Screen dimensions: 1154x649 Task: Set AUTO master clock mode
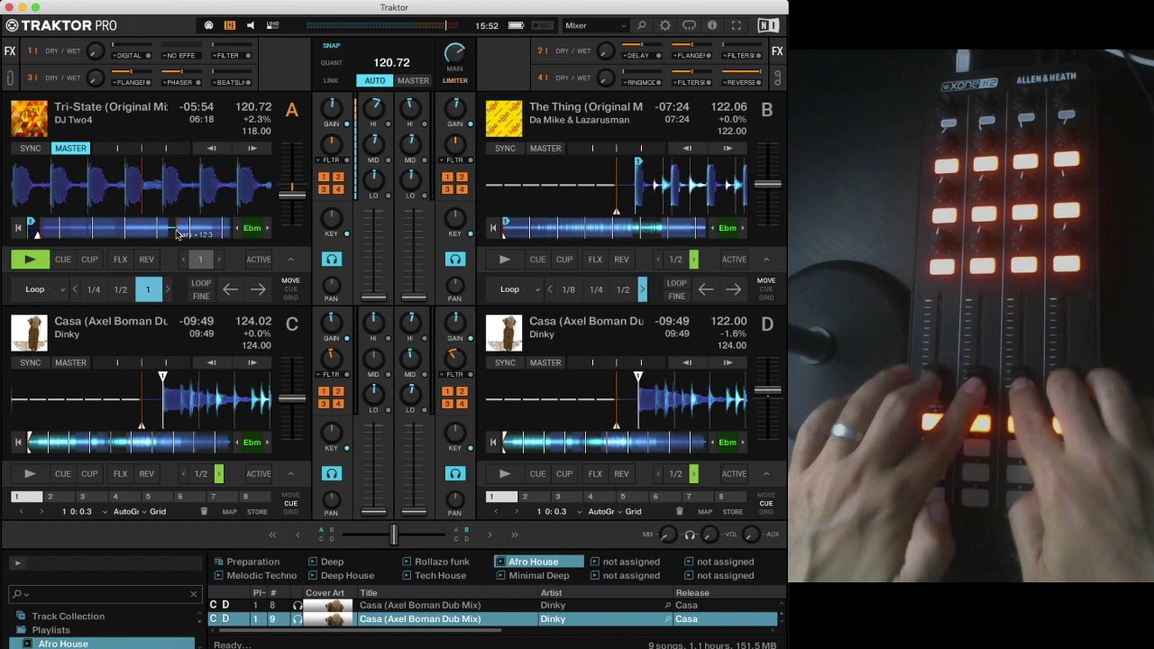coord(374,81)
